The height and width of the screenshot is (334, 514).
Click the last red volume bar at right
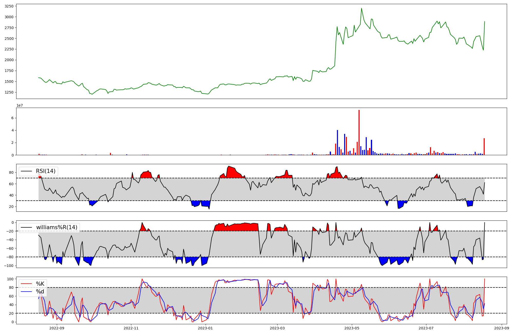pos(484,146)
